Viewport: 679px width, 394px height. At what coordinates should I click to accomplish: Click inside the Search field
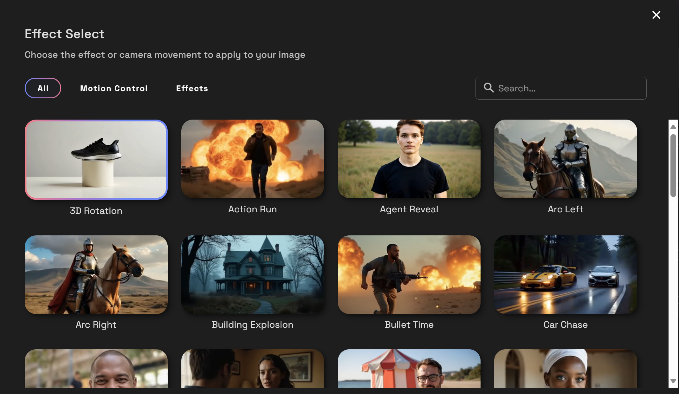(x=561, y=88)
